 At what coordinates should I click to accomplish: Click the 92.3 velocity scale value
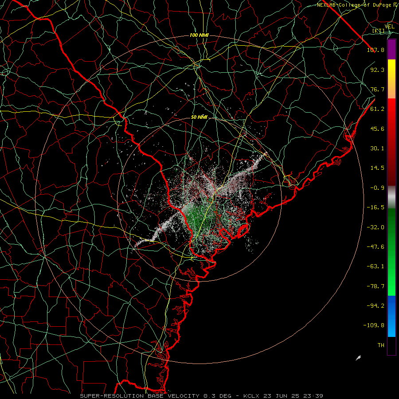pos(377,70)
